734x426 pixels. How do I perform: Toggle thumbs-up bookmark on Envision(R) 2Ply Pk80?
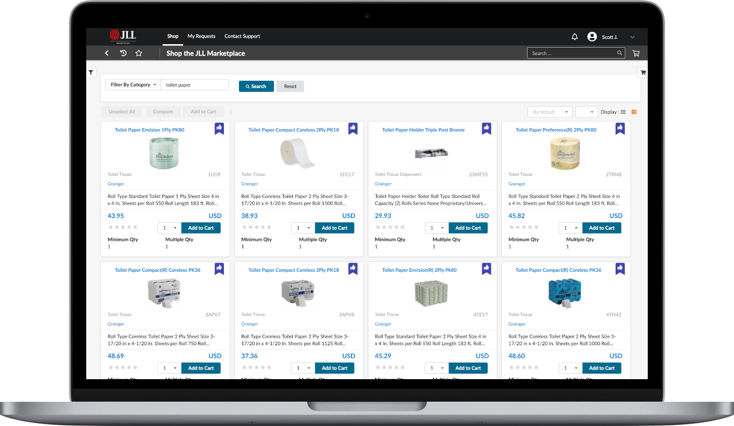point(486,269)
